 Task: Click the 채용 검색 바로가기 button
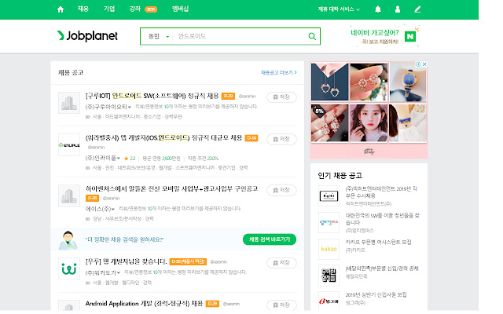point(270,239)
